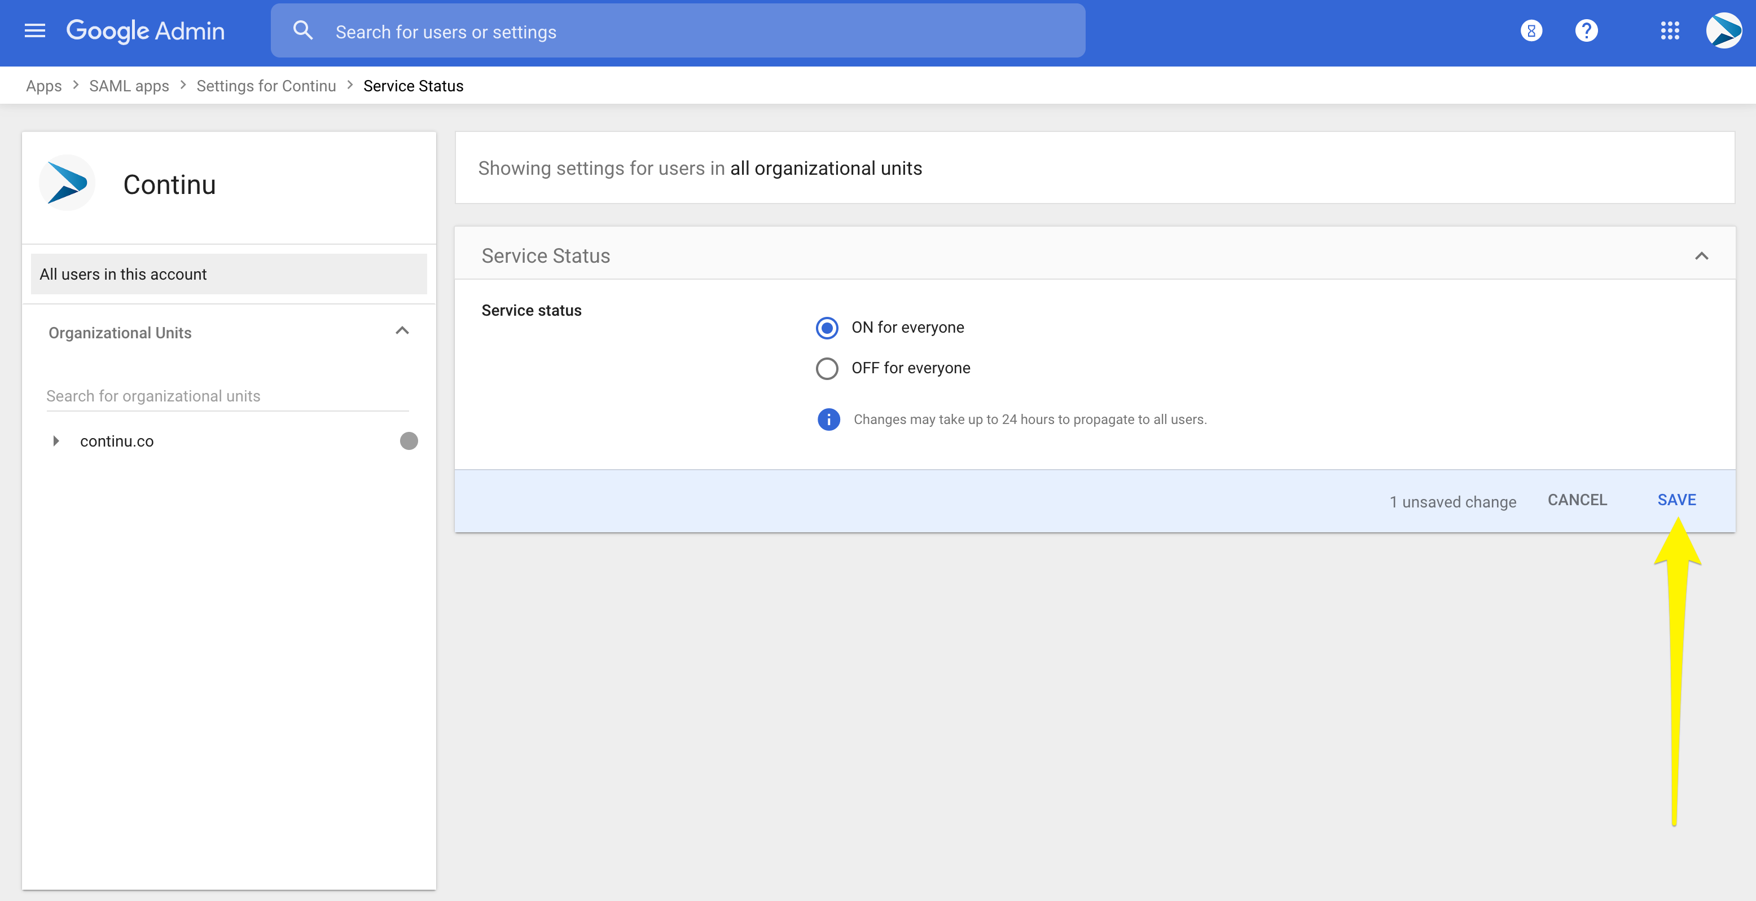Select ON for everyone radio button

point(827,328)
